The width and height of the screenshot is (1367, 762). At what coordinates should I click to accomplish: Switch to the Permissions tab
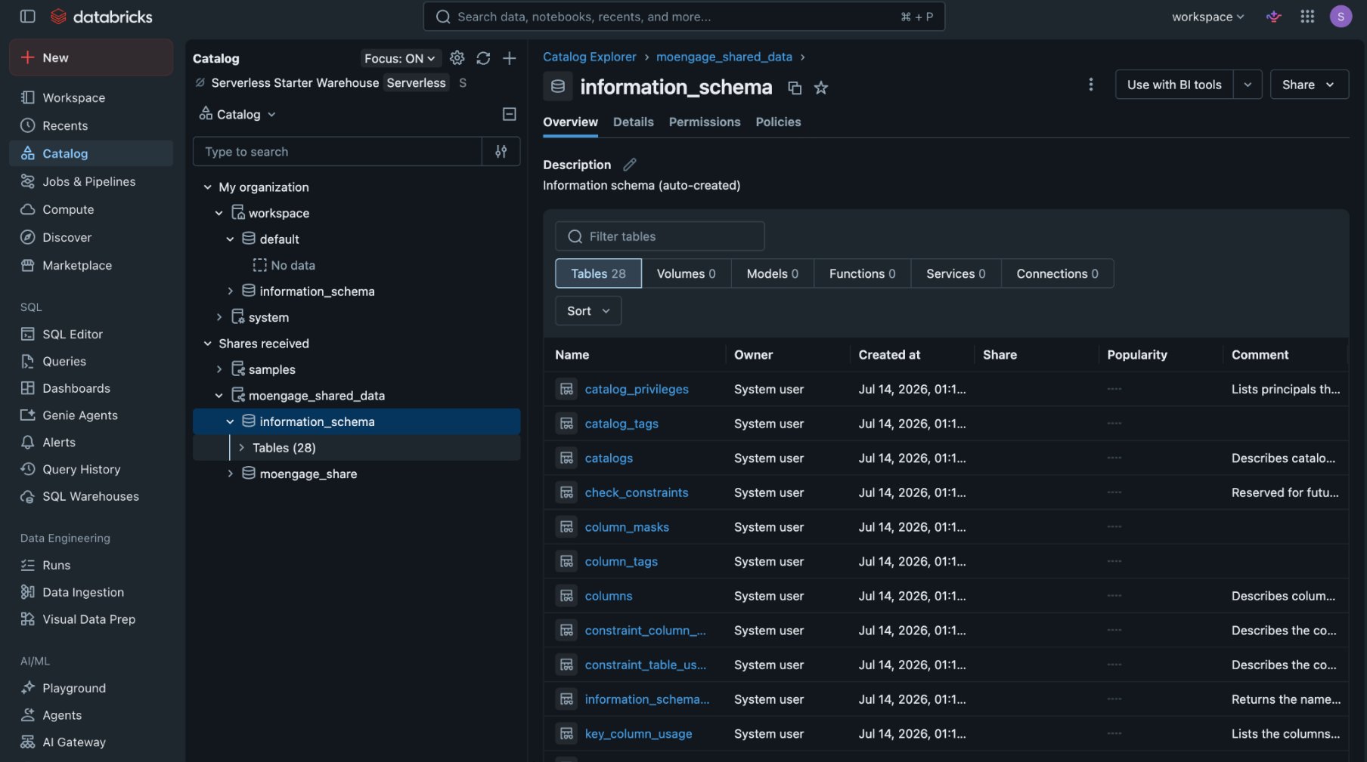coord(704,122)
